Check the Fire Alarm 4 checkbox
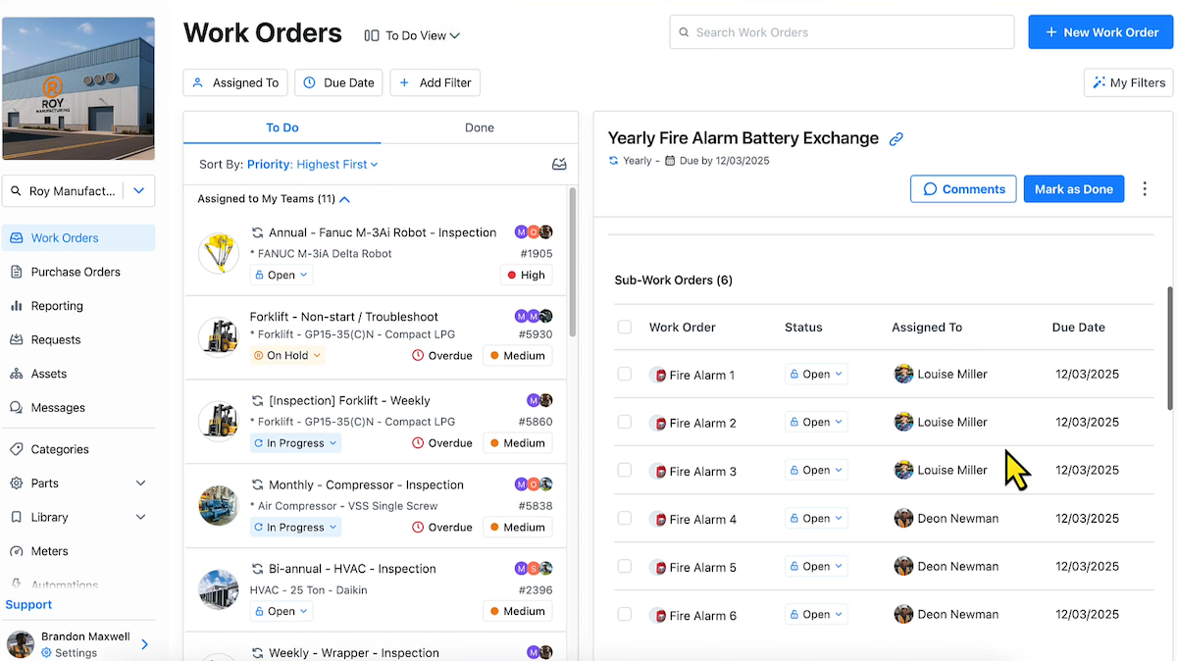1177x661 pixels. pos(625,518)
